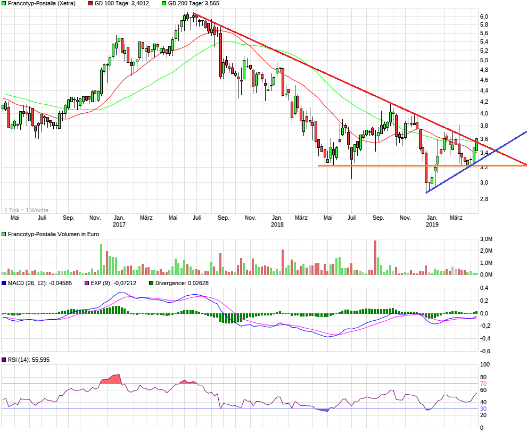527x433 pixels.
Task: Click the purple RSI legend swatch
Action: tap(4, 360)
